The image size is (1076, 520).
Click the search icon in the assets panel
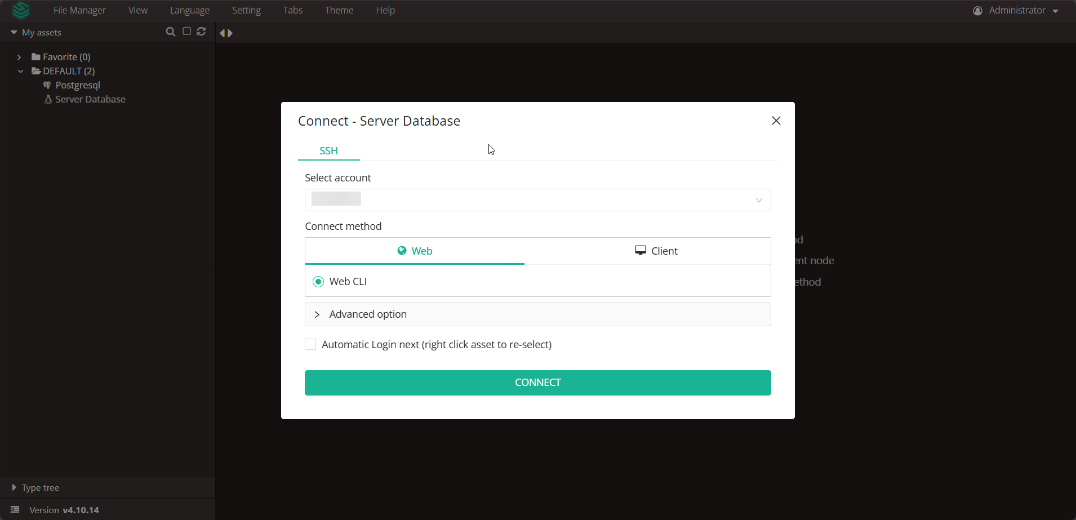tap(171, 32)
